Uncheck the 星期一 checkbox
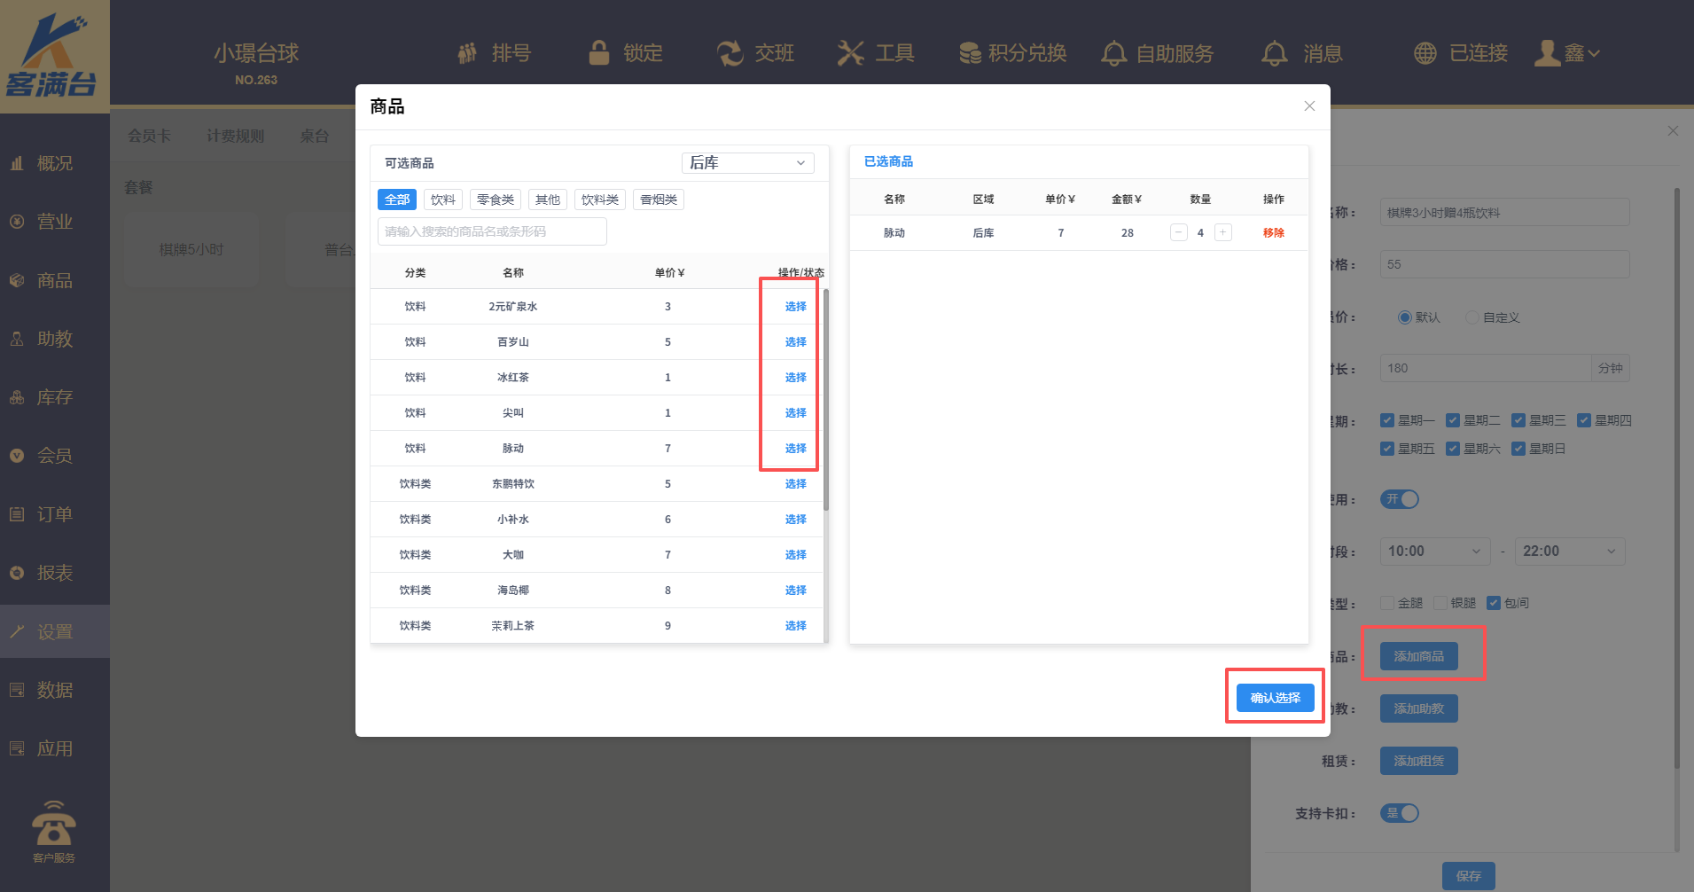 coord(1387,420)
